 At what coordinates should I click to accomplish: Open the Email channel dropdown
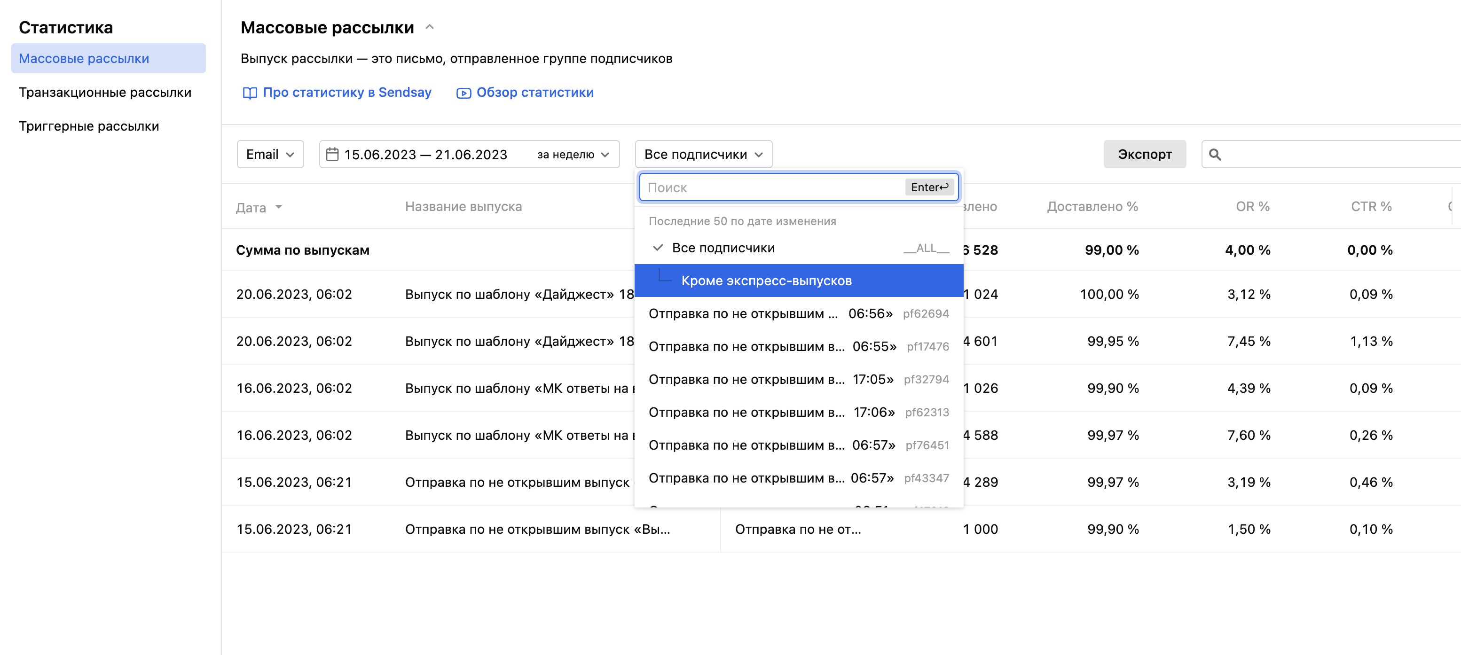pos(270,154)
